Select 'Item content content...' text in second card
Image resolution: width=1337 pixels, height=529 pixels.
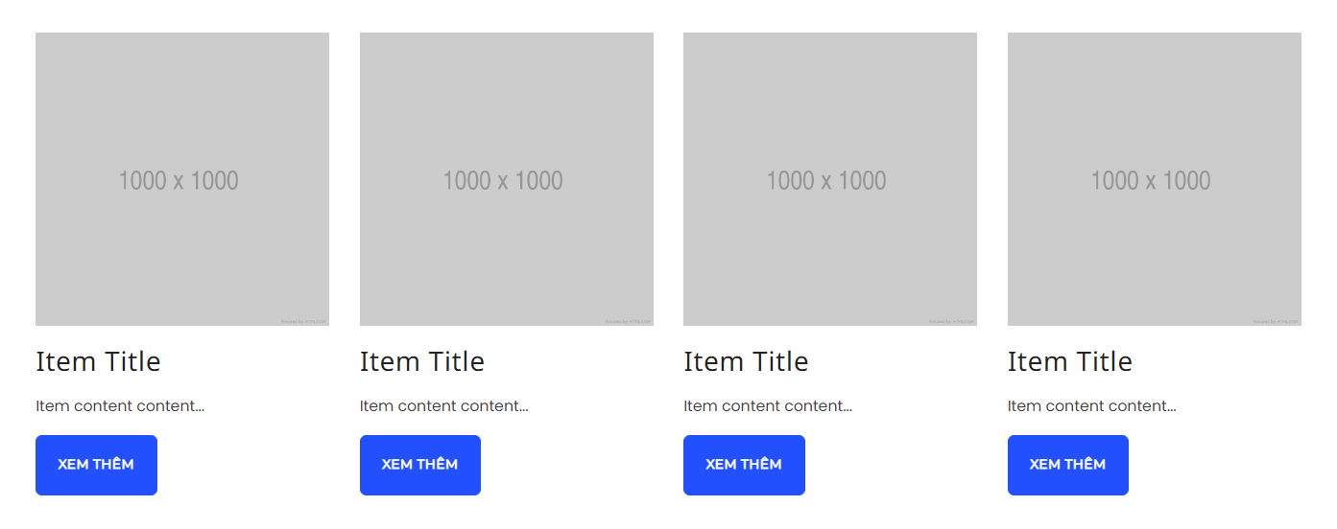444,405
